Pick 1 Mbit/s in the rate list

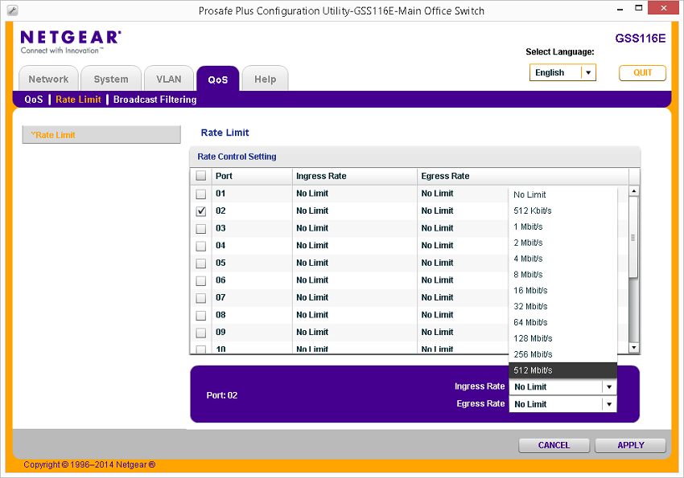pyautogui.click(x=562, y=227)
